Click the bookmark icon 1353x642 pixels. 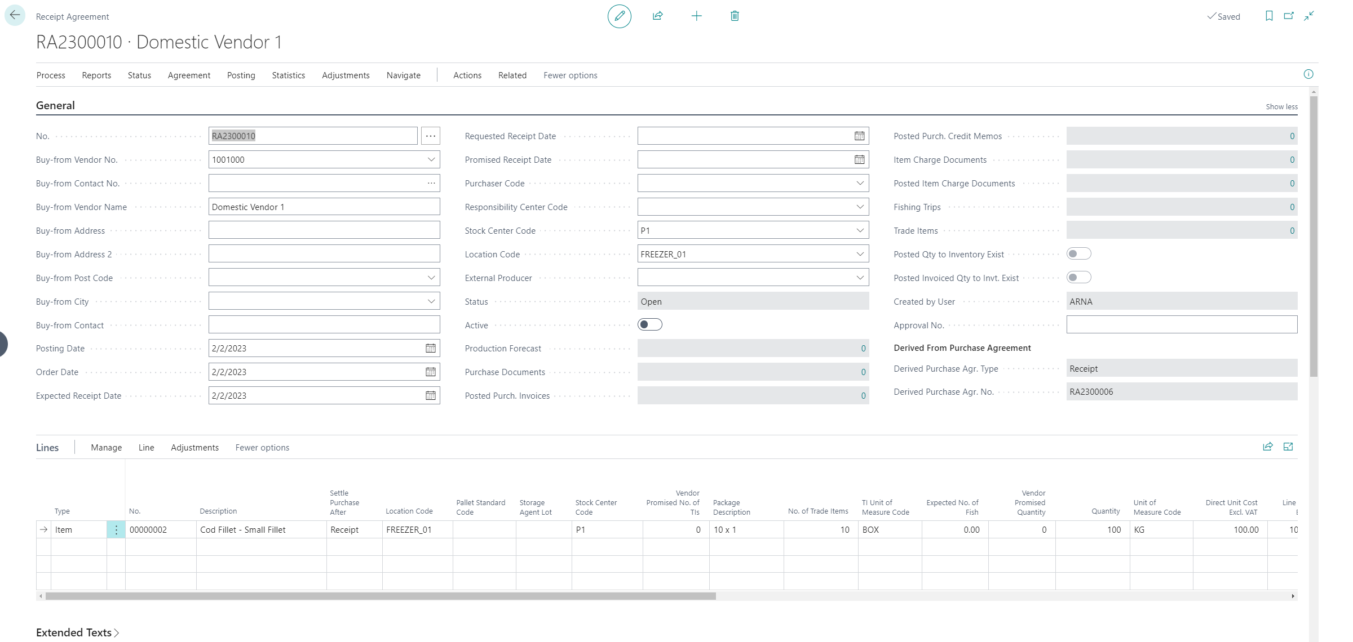(x=1269, y=16)
